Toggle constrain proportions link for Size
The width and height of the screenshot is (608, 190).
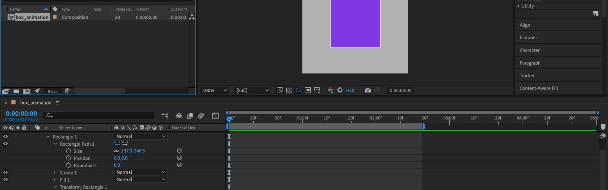116,151
